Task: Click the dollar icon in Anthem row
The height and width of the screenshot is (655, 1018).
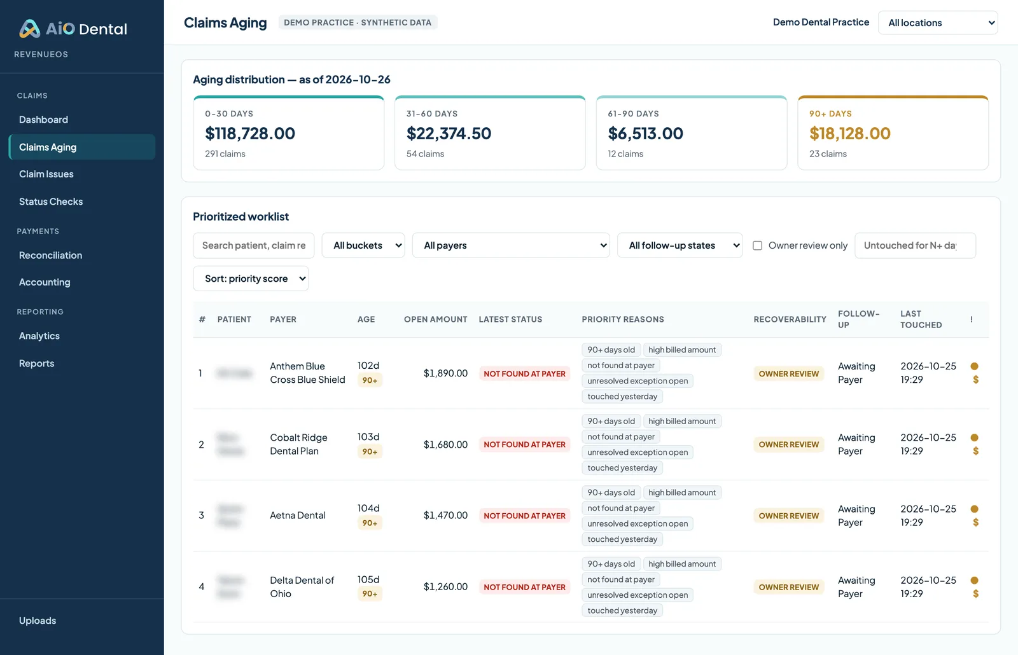Action: (x=975, y=380)
